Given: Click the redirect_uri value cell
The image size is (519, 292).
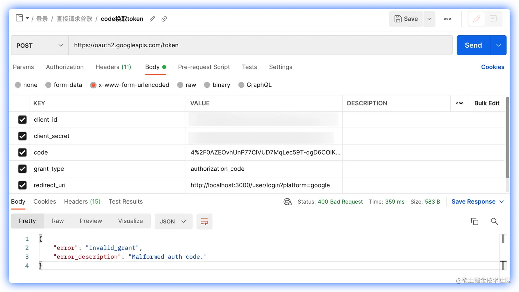Looking at the screenshot, I should tap(264, 185).
